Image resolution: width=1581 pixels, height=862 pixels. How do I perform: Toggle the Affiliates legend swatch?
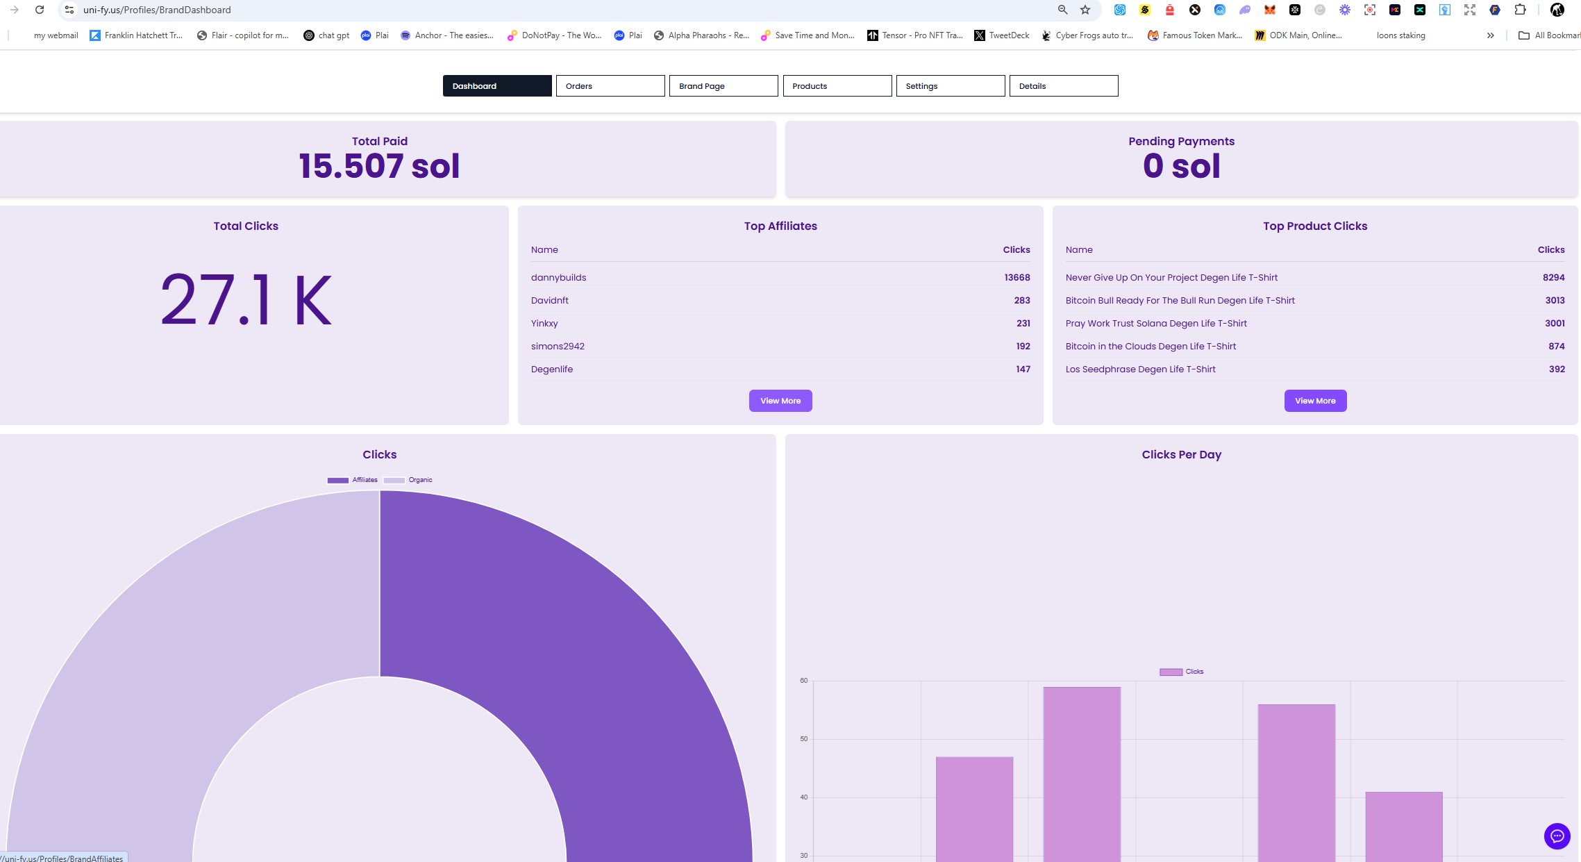click(x=337, y=480)
